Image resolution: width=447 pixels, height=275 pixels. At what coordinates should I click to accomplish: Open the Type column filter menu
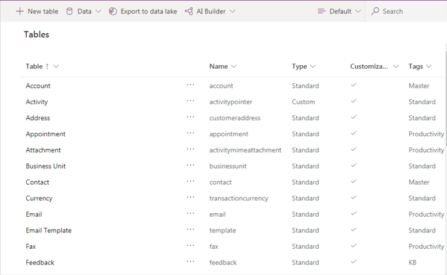pos(313,66)
